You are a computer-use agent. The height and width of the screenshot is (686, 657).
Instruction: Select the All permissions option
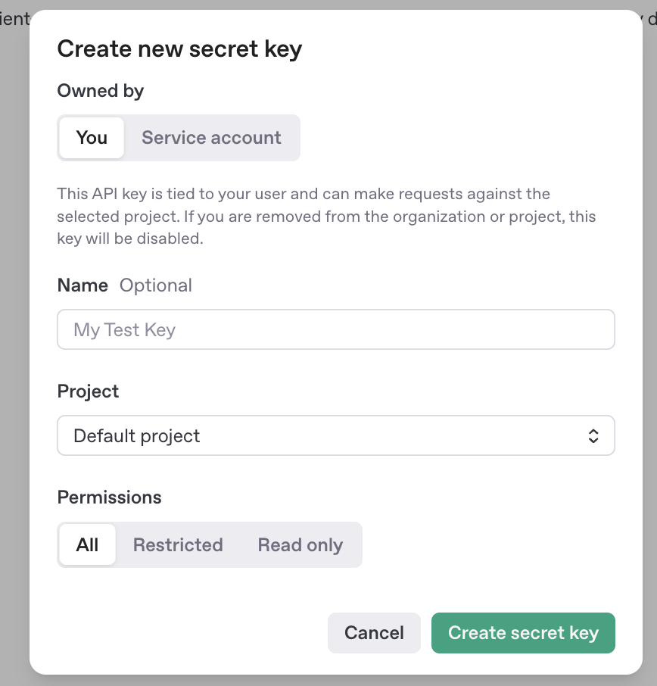coord(88,545)
